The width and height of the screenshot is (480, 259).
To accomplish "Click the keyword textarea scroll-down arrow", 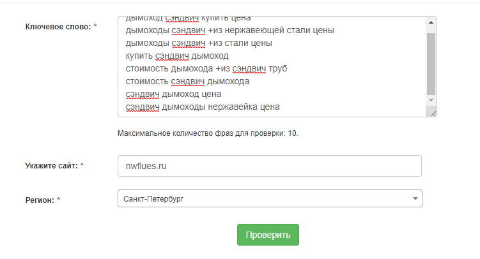I will point(431,100).
